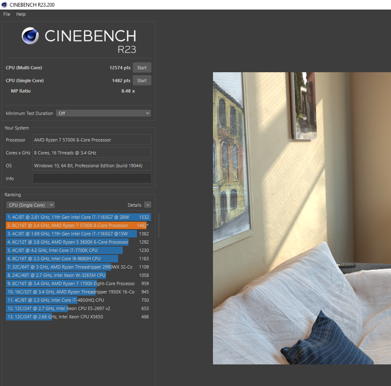
Task: Click the Cinebench app icon in title bar
Action: pyautogui.click(x=4, y=5)
